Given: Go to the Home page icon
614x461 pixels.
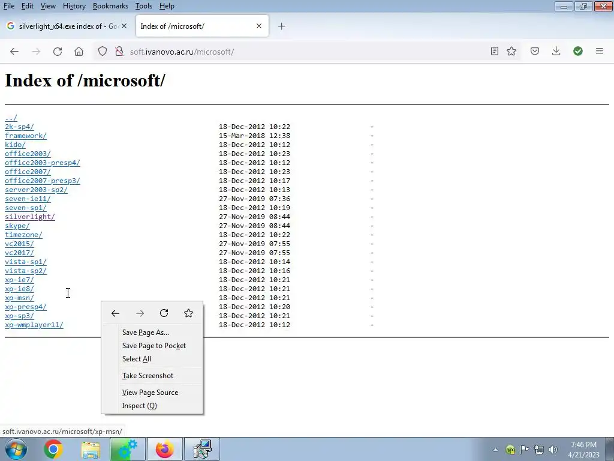Looking at the screenshot, I should click(x=79, y=52).
